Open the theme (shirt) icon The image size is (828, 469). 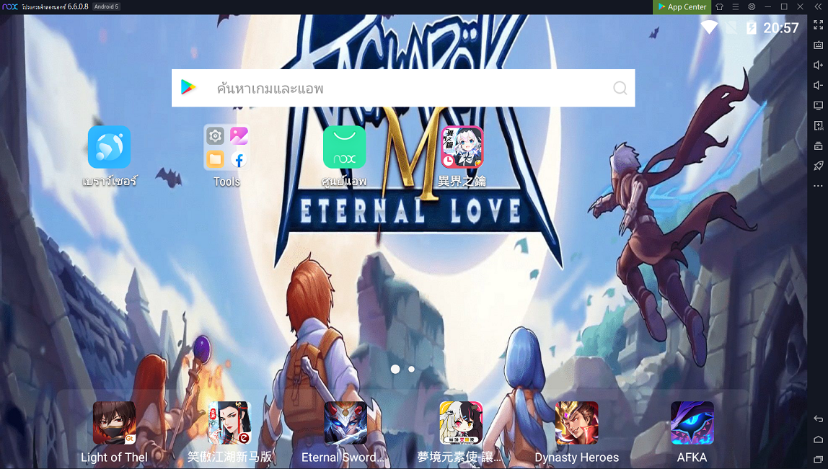[x=719, y=6]
